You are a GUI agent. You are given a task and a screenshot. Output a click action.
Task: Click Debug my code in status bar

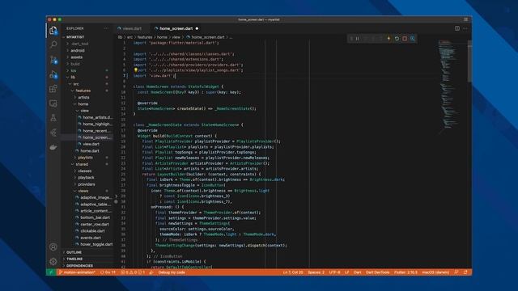[x=172, y=272]
